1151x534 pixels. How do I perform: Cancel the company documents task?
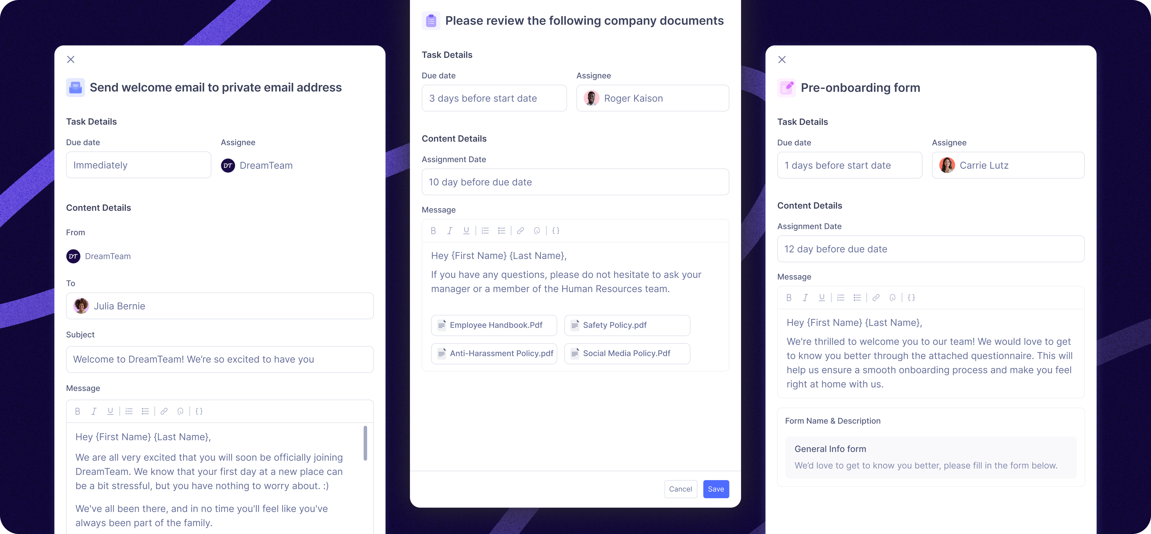680,489
